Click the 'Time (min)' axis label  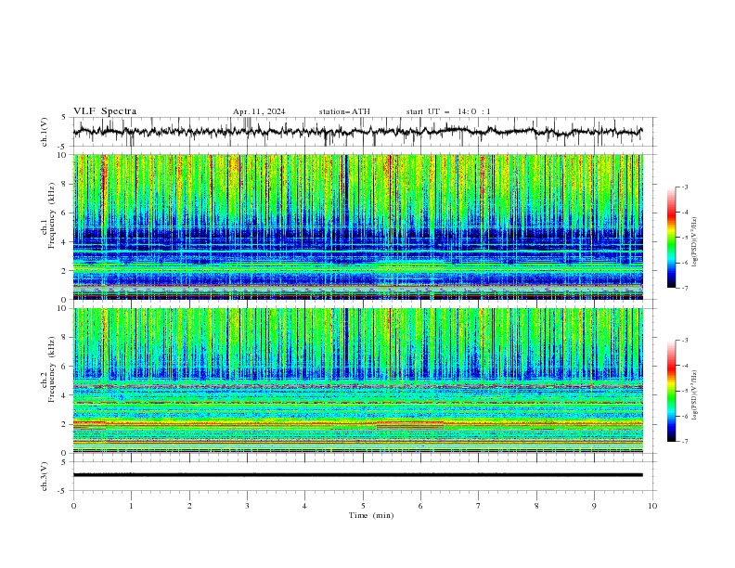[x=371, y=515]
